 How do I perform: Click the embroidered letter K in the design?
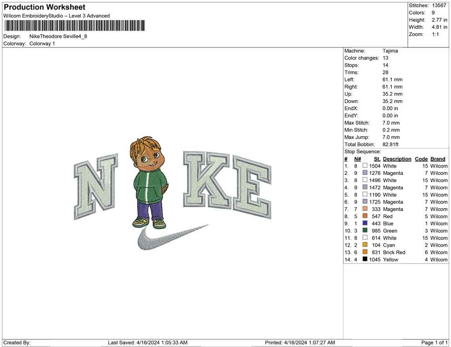tap(206, 179)
